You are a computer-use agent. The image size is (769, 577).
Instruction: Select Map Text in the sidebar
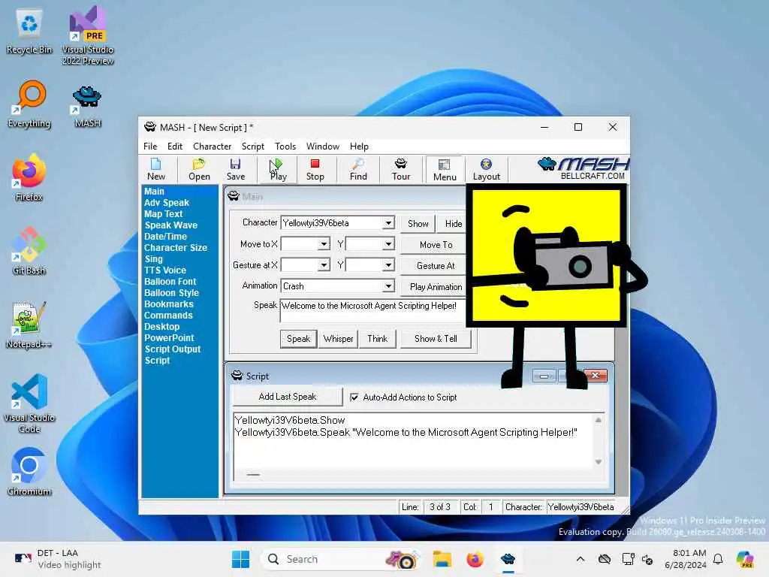[x=163, y=214]
